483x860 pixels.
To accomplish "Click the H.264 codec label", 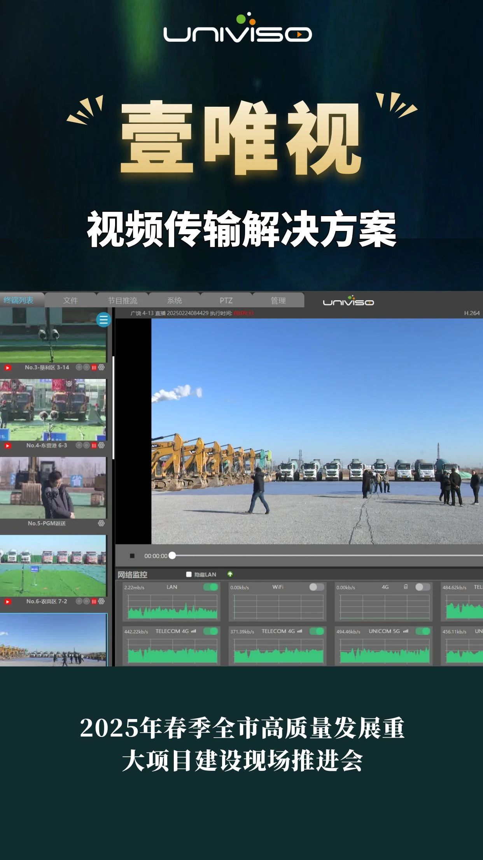I will click(472, 313).
